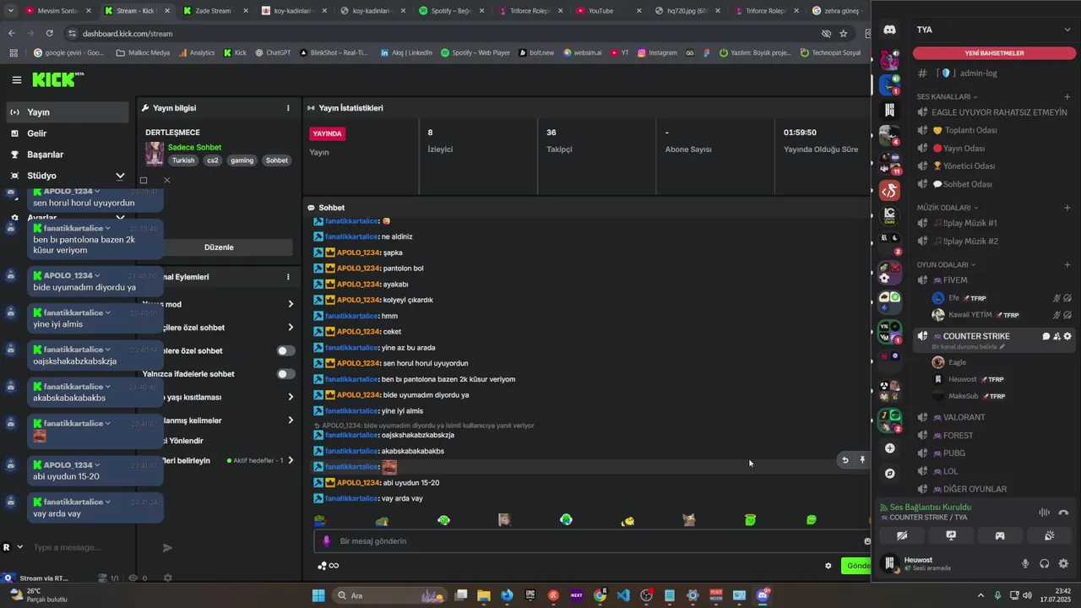Viewport: 1081px width, 608px height.
Task: Click the Discord direct messages home icon
Action: click(x=889, y=30)
